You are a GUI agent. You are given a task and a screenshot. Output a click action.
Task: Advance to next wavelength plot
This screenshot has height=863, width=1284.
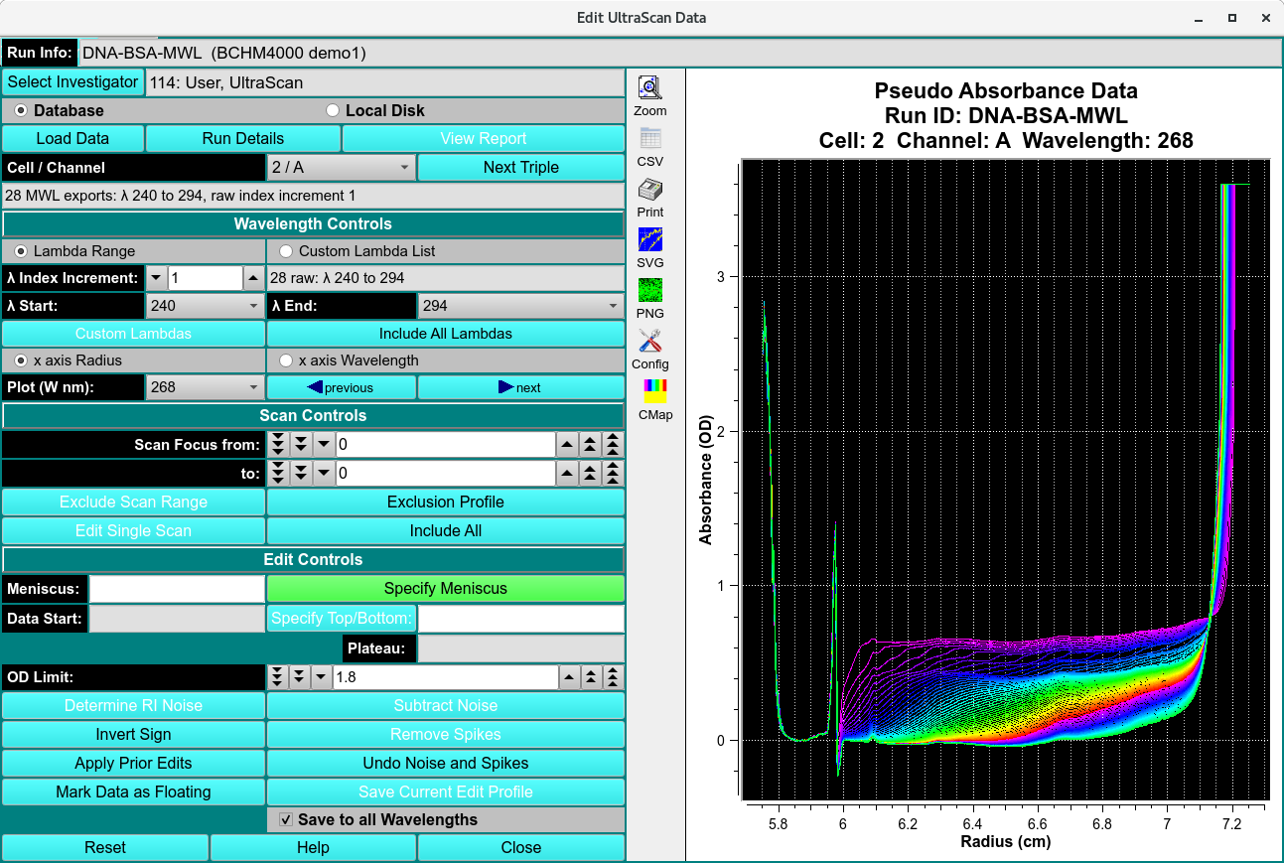[x=520, y=387]
